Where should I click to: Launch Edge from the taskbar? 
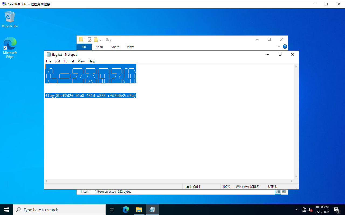pyautogui.click(x=126, y=210)
